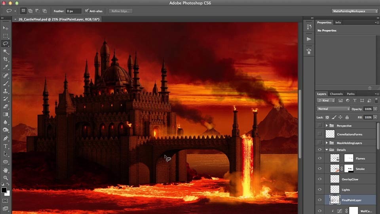This screenshot has width=380, height=214.
Task: Uncheck the Anti-alias checkbox
Action: click(x=87, y=11)
